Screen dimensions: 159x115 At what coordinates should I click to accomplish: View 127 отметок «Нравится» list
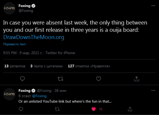89,66
